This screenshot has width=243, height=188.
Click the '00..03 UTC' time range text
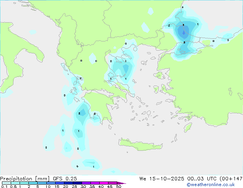(202, 179)
